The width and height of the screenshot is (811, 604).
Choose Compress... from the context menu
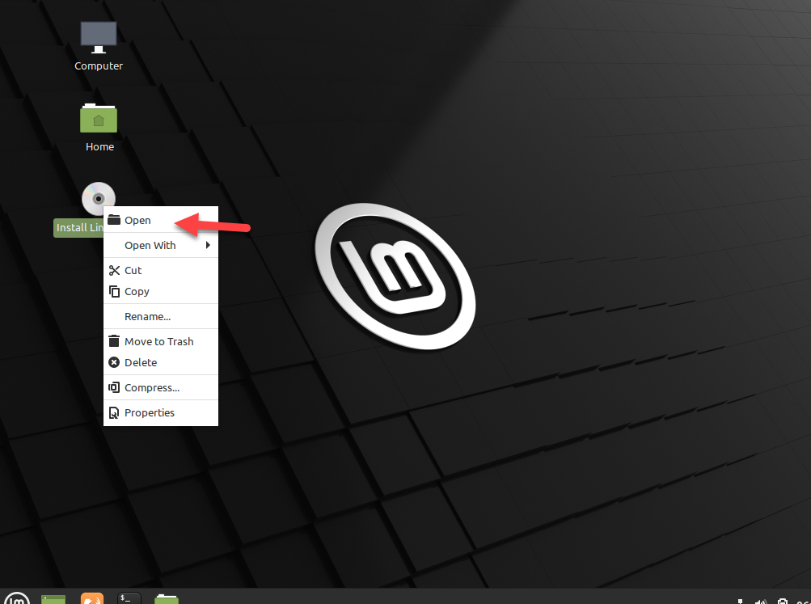pos(152,388)
